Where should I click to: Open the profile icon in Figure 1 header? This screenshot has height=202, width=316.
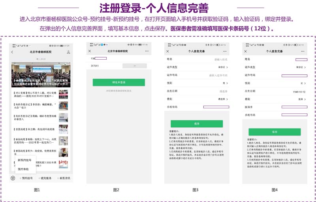pos(68,52)
